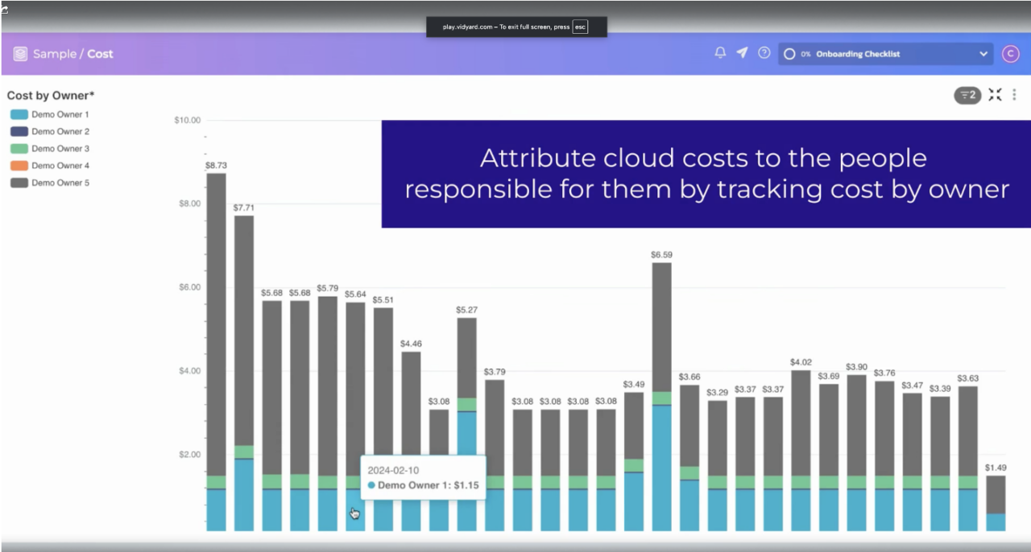Select Cost in the breadcrumb
Image resolution: width=1031 pixels, height=552 pixels.
point(101,54)
